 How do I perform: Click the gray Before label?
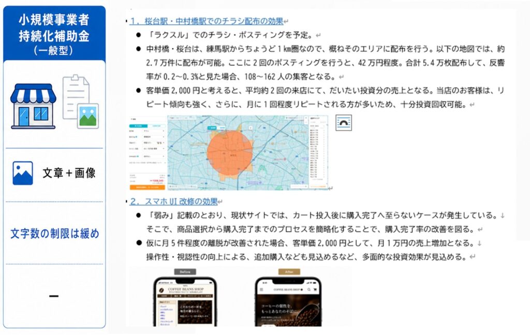pyautogui.click(x=185, y=272)
